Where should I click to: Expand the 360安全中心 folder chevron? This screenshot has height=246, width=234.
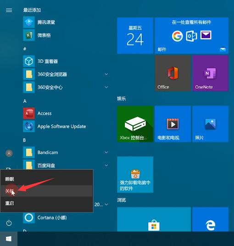click(x=106, y=87)
